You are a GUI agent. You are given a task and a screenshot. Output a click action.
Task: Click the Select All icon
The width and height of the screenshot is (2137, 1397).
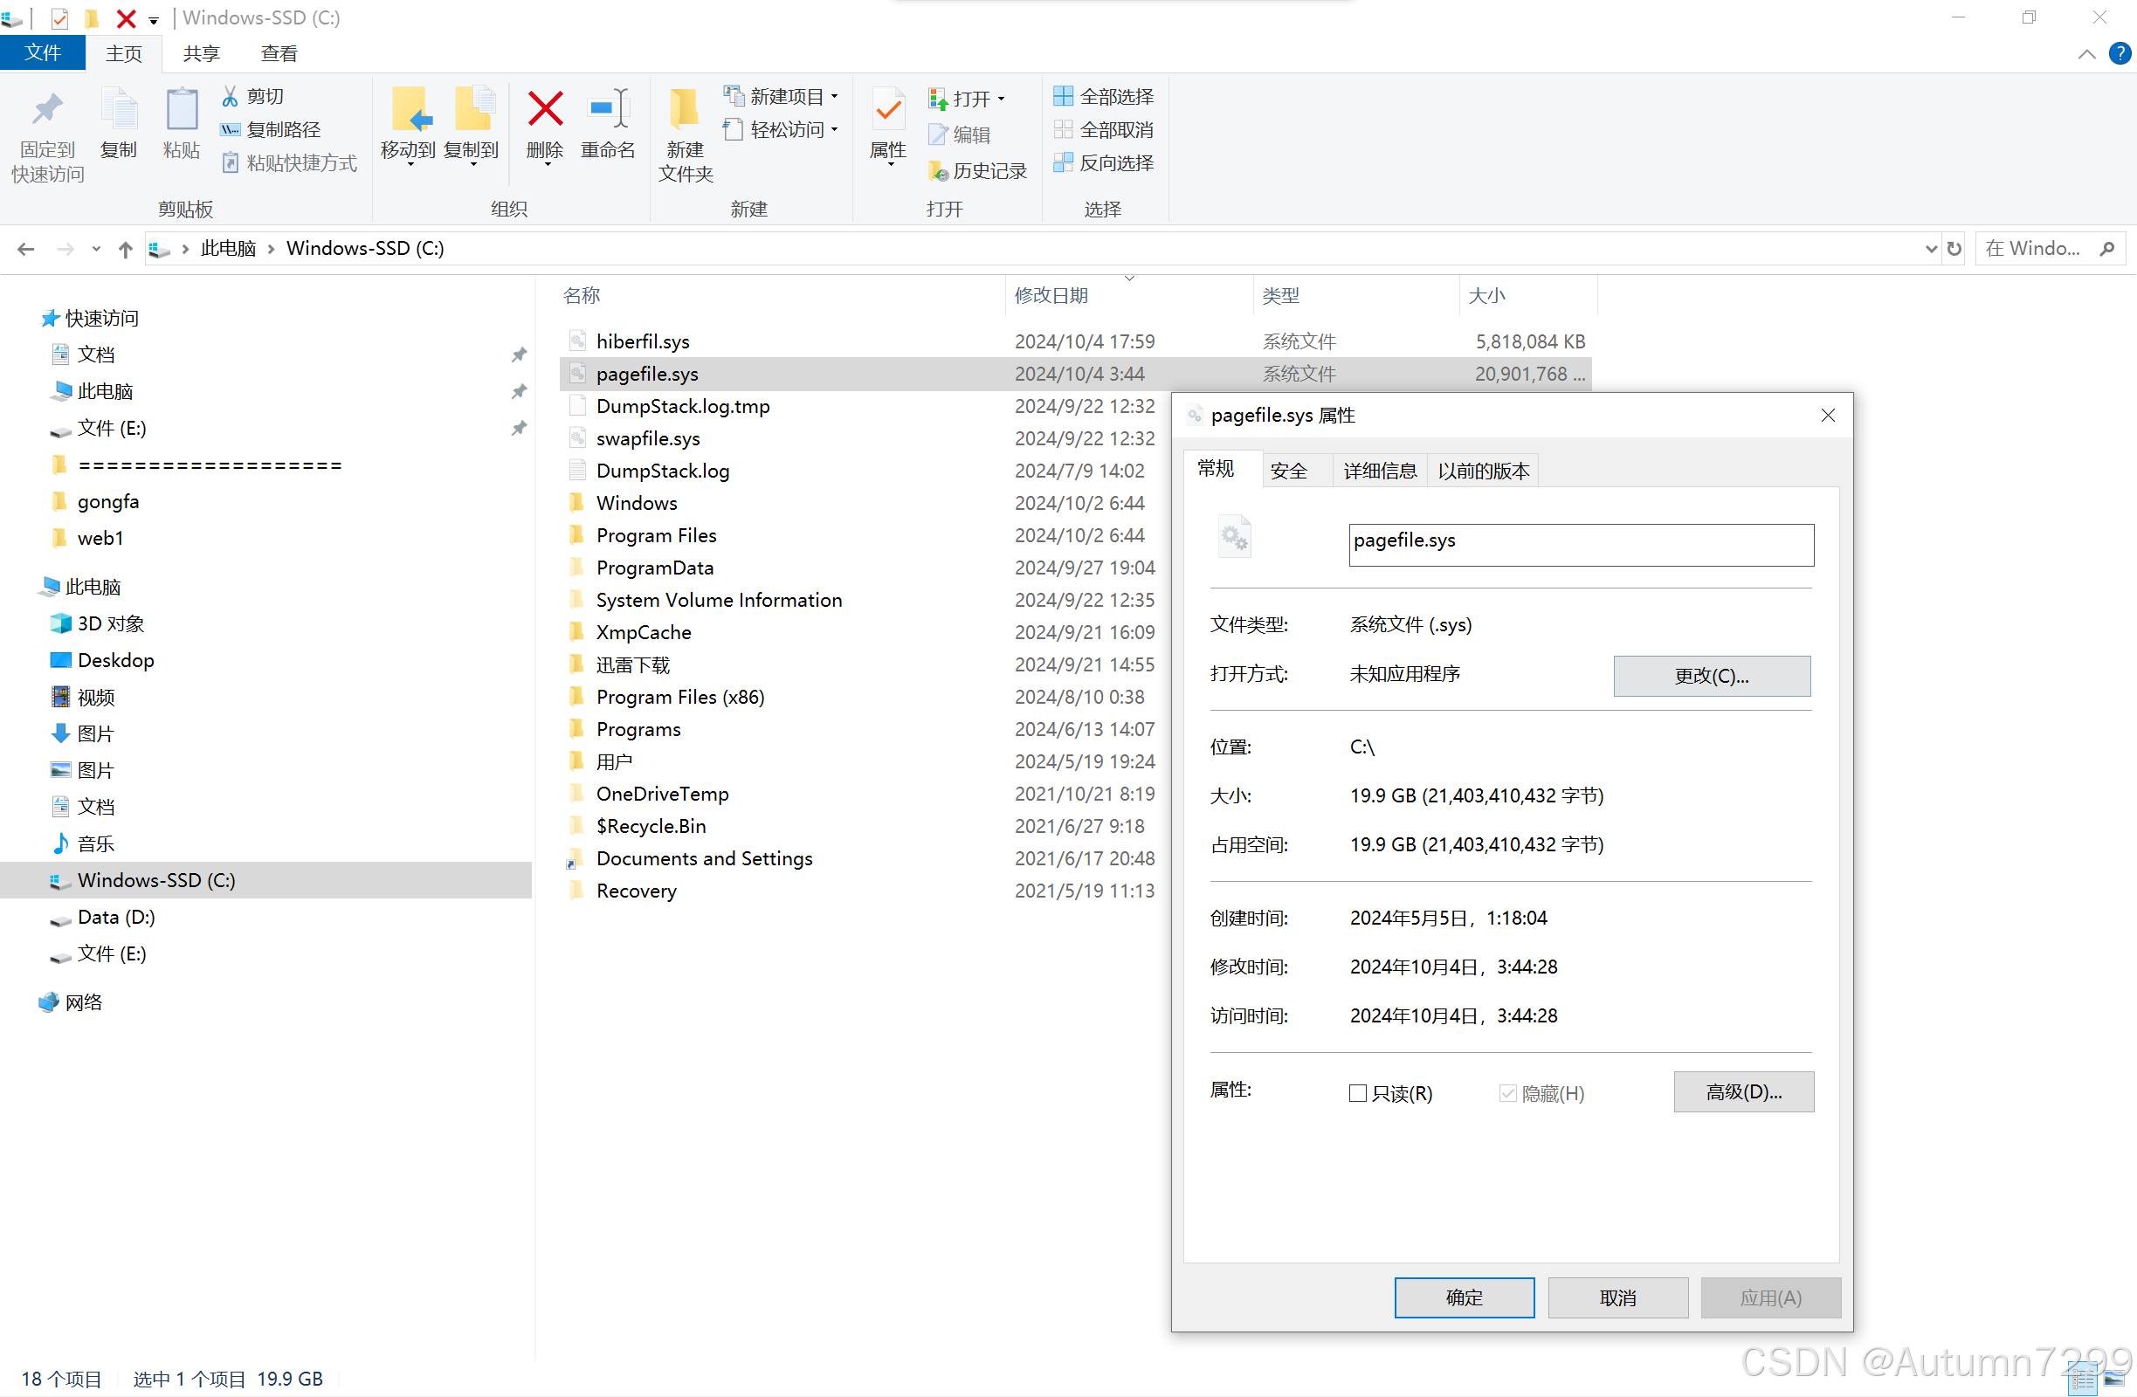[x=1063, y=96]
